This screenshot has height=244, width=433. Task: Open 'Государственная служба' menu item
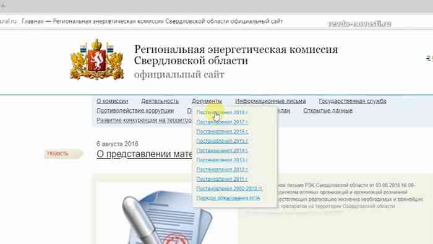click(353, 101)
